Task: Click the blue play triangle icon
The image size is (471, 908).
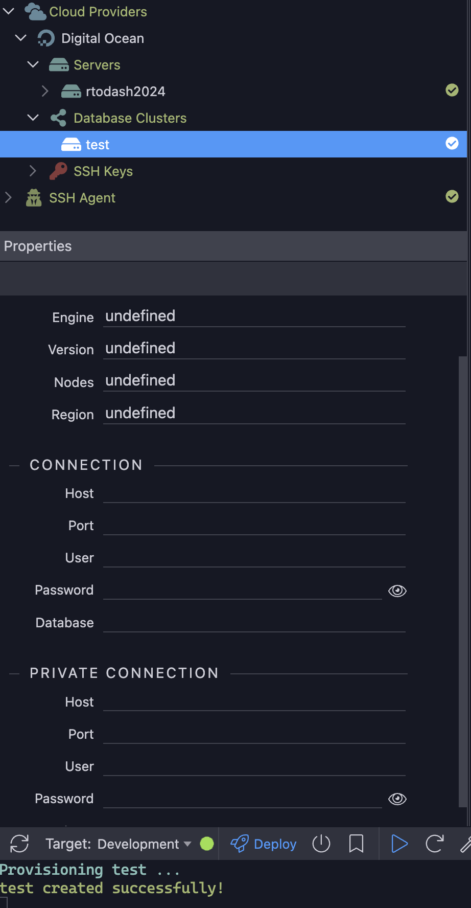Action: pyautogui.click(x=399, y=844)
